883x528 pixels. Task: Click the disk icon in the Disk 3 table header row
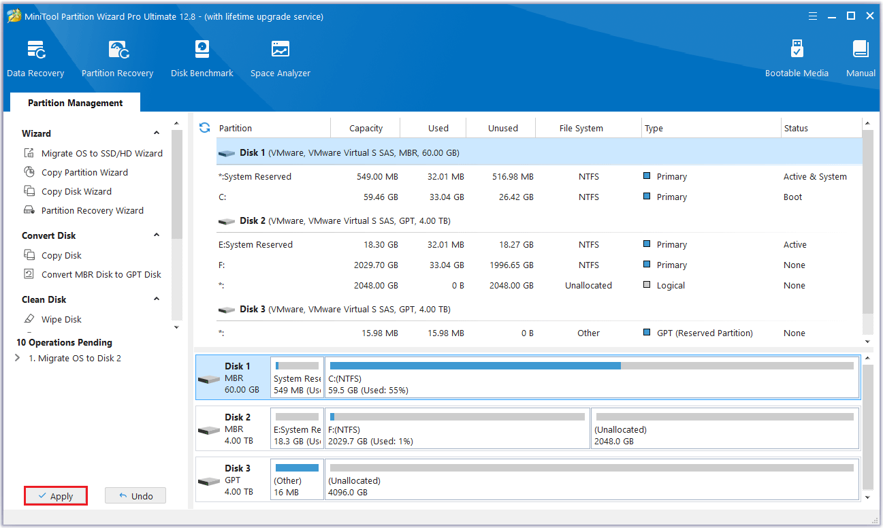[227, 310]
